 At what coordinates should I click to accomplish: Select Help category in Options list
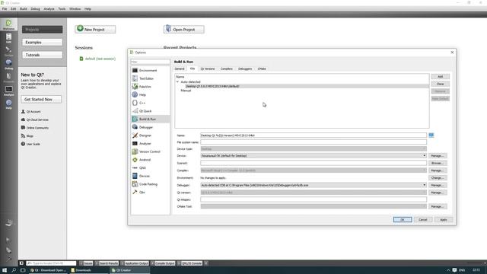click(x=151, y=94)
